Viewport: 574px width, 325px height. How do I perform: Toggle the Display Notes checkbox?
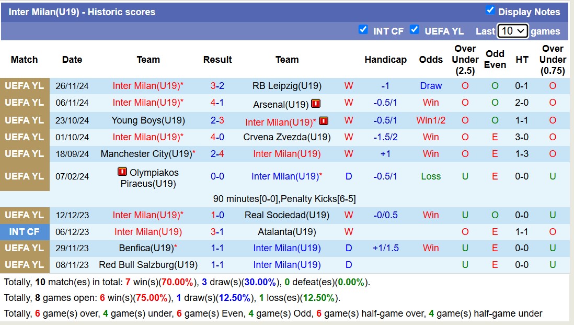[x=490, y=10]
